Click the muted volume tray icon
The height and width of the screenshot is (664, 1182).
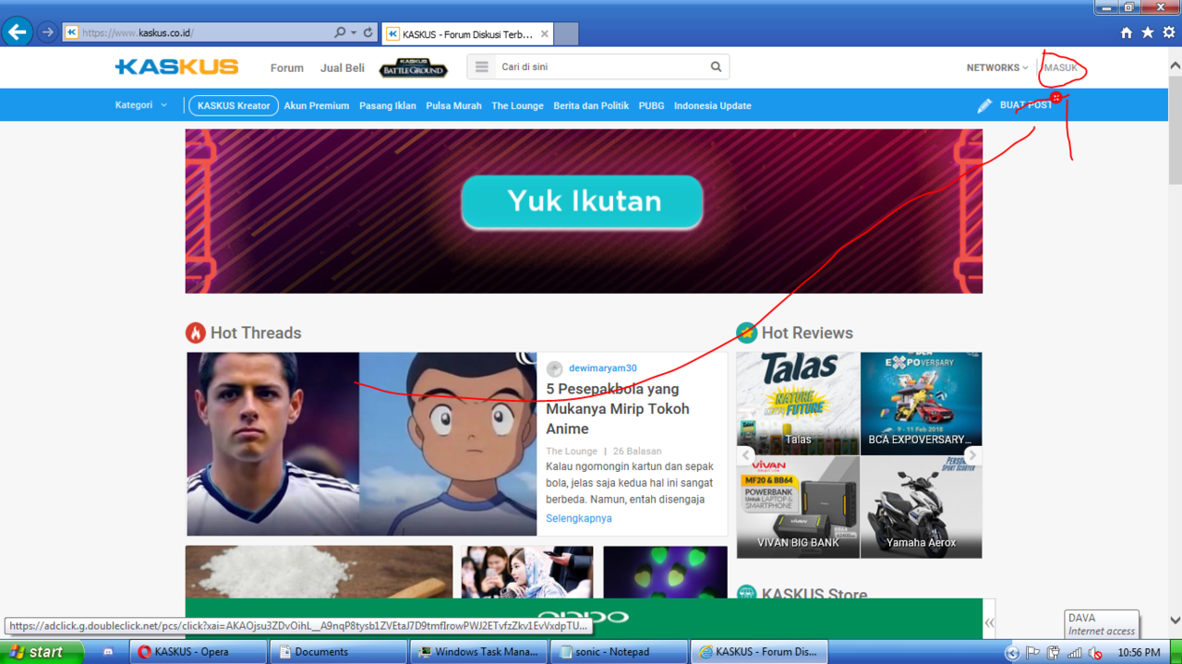[1095, 653]
